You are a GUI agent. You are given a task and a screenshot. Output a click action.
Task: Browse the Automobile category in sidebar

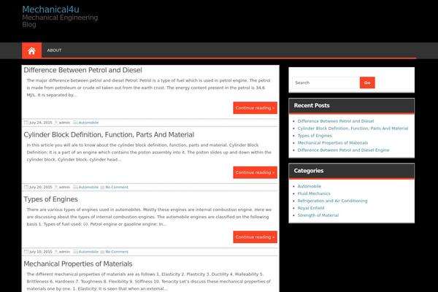310,186
